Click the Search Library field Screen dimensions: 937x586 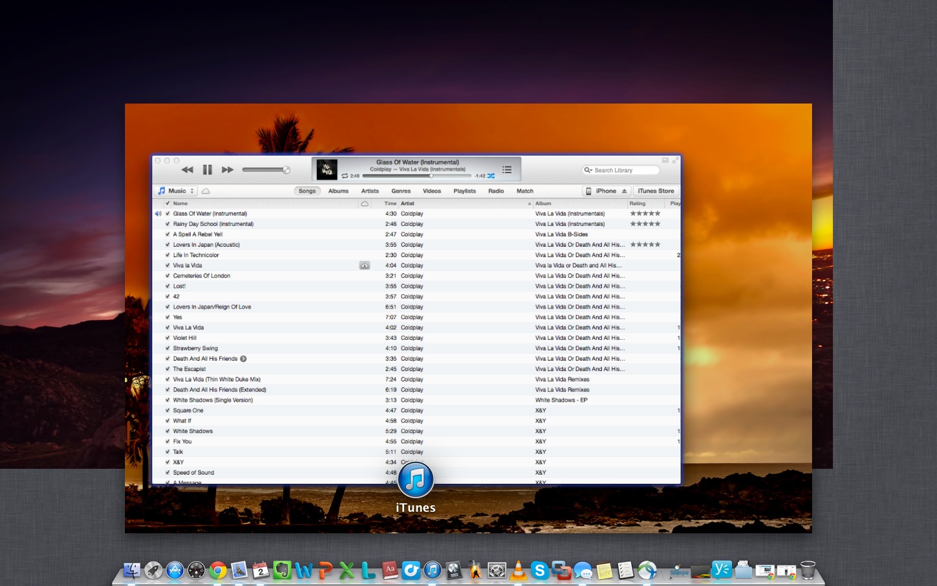click(x=621, y=171)
